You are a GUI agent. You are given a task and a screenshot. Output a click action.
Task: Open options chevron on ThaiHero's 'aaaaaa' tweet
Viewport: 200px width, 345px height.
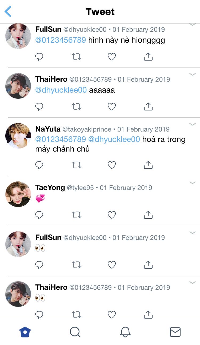point(193,74)
